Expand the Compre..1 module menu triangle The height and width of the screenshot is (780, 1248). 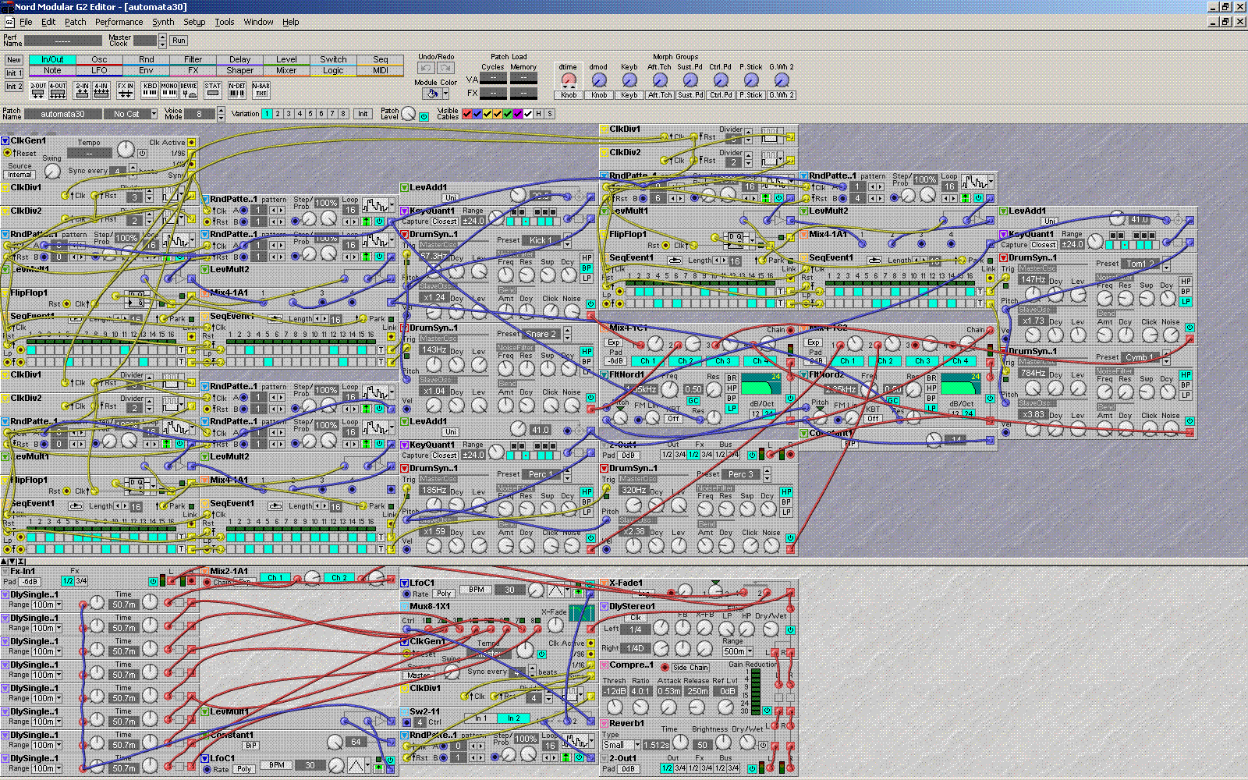click(604, 665)
